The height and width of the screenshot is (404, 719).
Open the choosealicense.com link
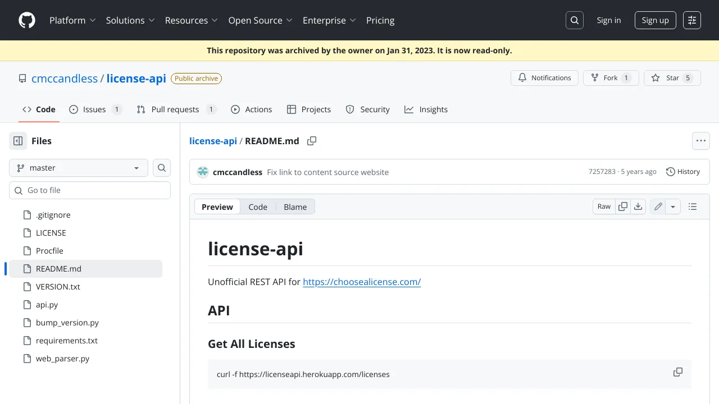click(362, 282)
